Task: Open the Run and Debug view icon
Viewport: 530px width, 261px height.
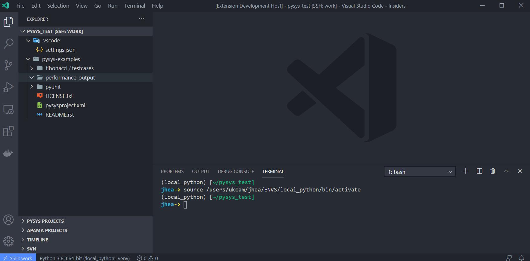Action: (8, 87)
